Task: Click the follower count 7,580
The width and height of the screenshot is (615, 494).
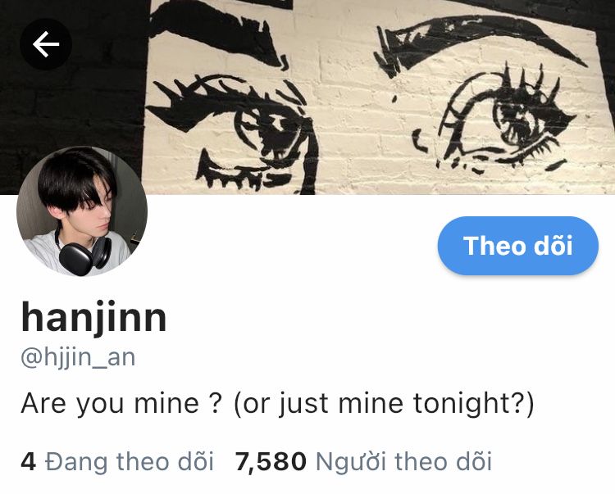Action: (271, 461)
